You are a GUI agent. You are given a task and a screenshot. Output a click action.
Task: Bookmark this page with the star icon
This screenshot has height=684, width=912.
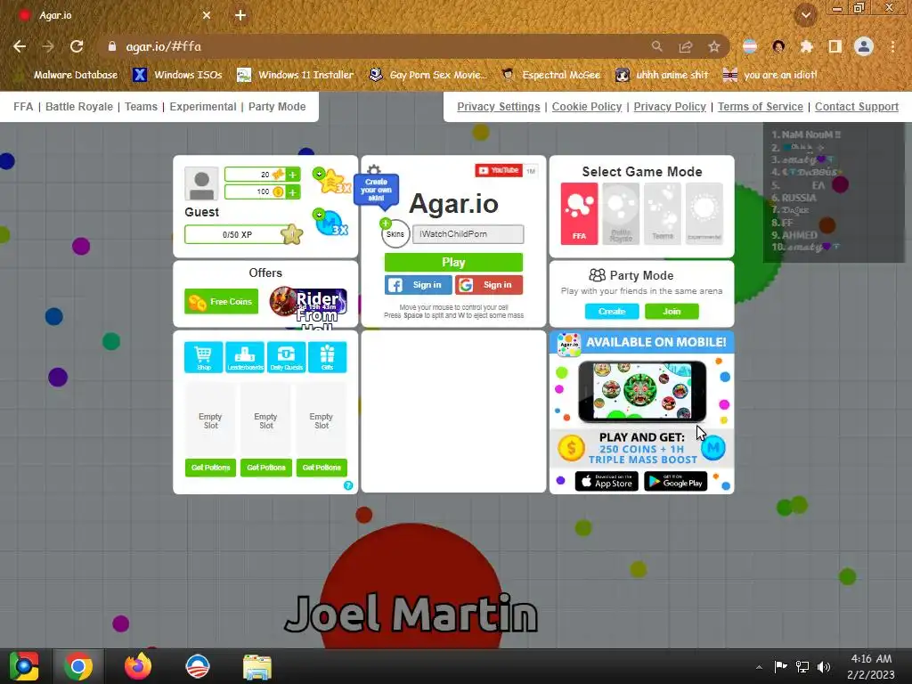coord(714,46)
